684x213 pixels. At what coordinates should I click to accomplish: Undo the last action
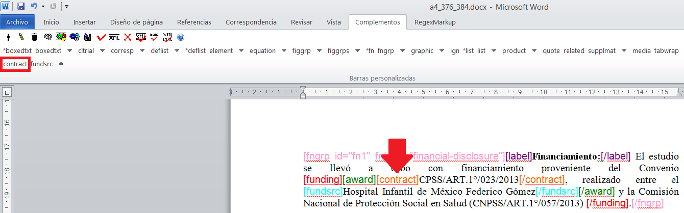tap(34, 7)
